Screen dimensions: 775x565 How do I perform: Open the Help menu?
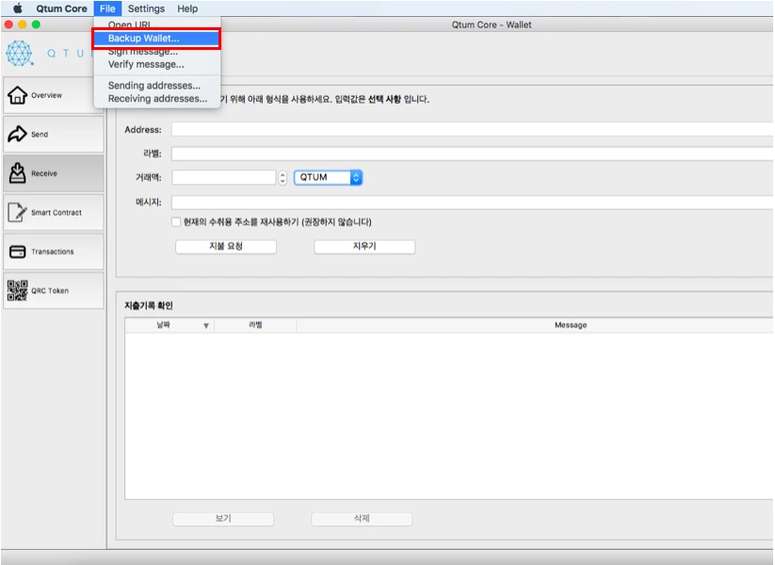click(187, 8)
